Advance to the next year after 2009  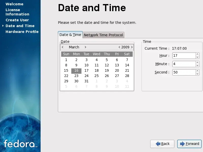132,47
